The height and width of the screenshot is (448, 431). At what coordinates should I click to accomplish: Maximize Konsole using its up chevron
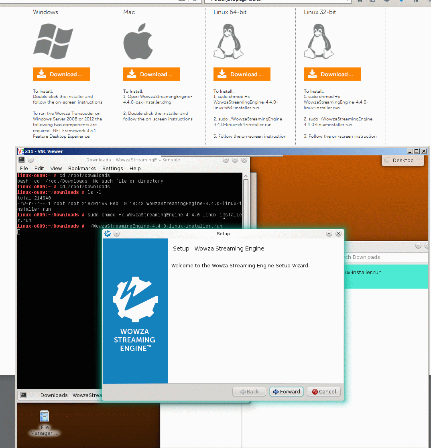point(235,160)
